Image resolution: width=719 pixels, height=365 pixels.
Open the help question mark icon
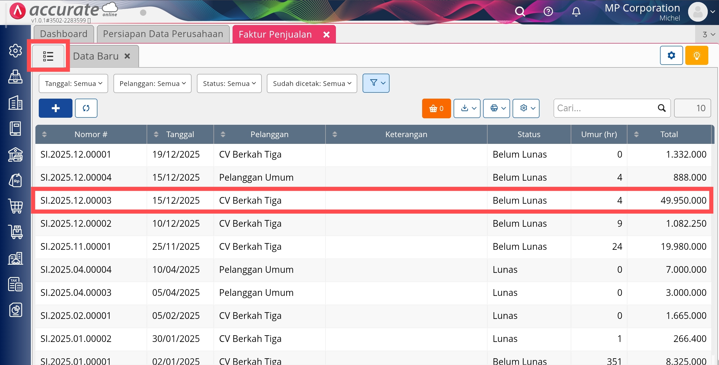coord(548,12)
